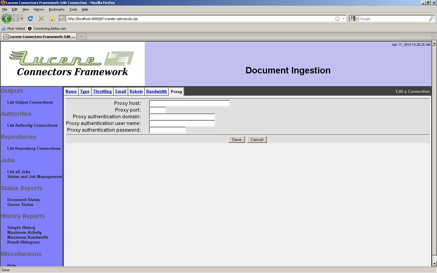Open the back/forward history dropdown arrow

[x=22, y=19]
